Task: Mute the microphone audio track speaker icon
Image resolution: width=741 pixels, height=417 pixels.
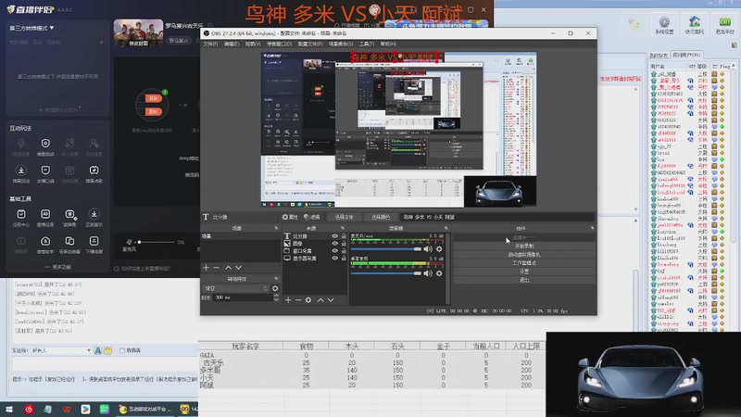Action: [428, 248]
